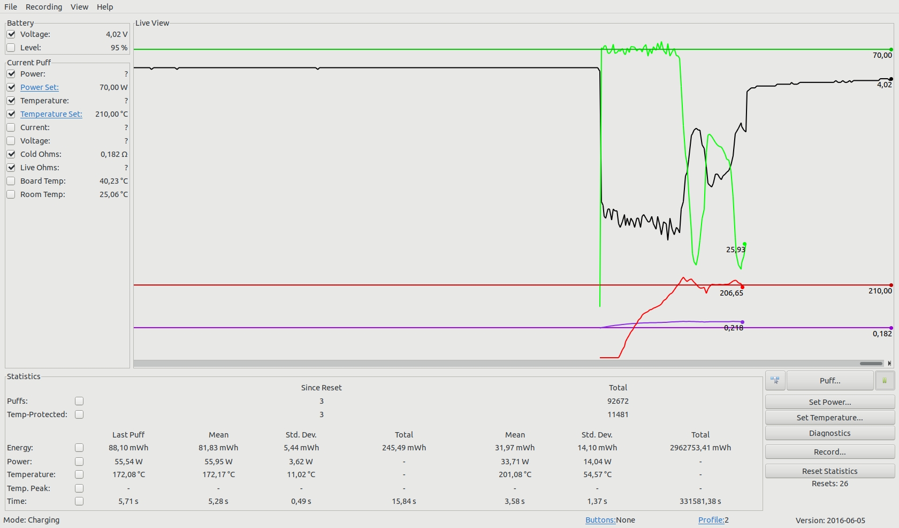Open the Recording menu
899x528 pixels.
(44, 7)
